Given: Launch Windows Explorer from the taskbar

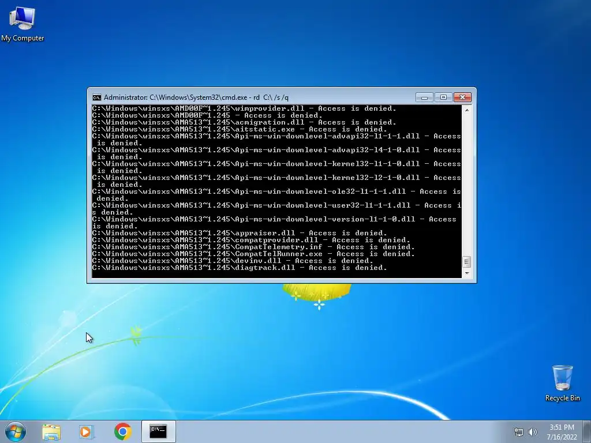Looking at the screenshot, I should pos(51,431).
